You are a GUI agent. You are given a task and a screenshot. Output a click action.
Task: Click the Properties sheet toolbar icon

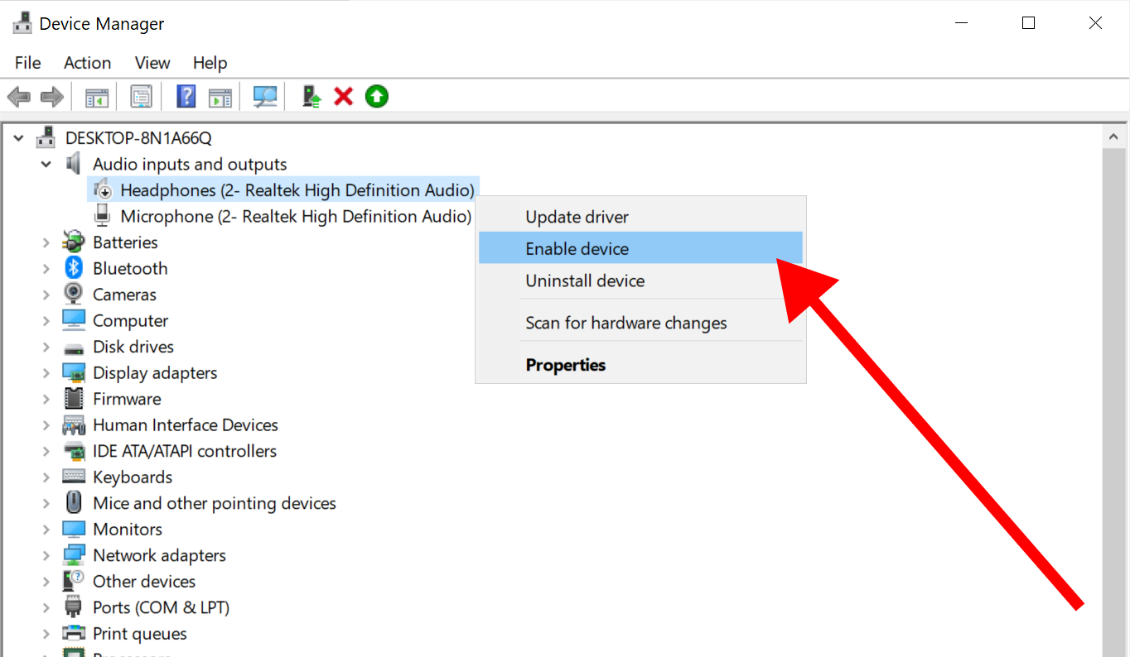coord(142,97)
